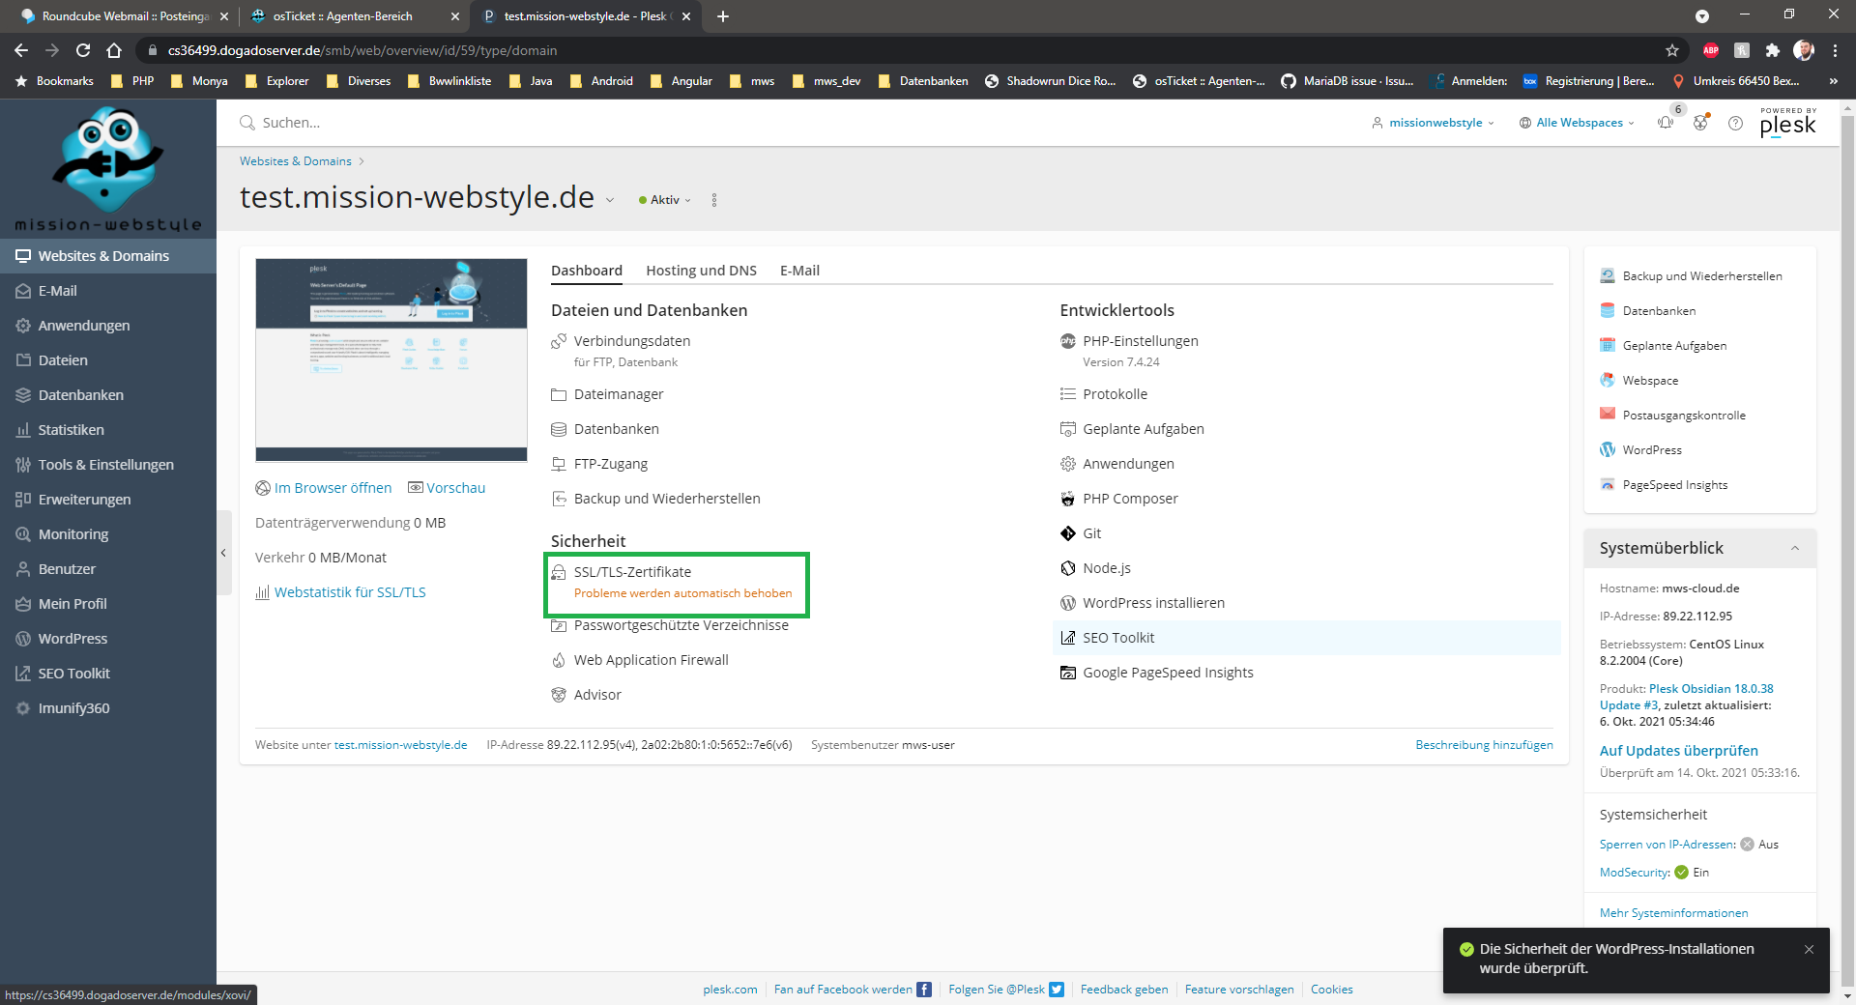The height and width of the screenshot is (1005, 1856).
Task: Click the PHP Composer icon
Action: 1067,499
